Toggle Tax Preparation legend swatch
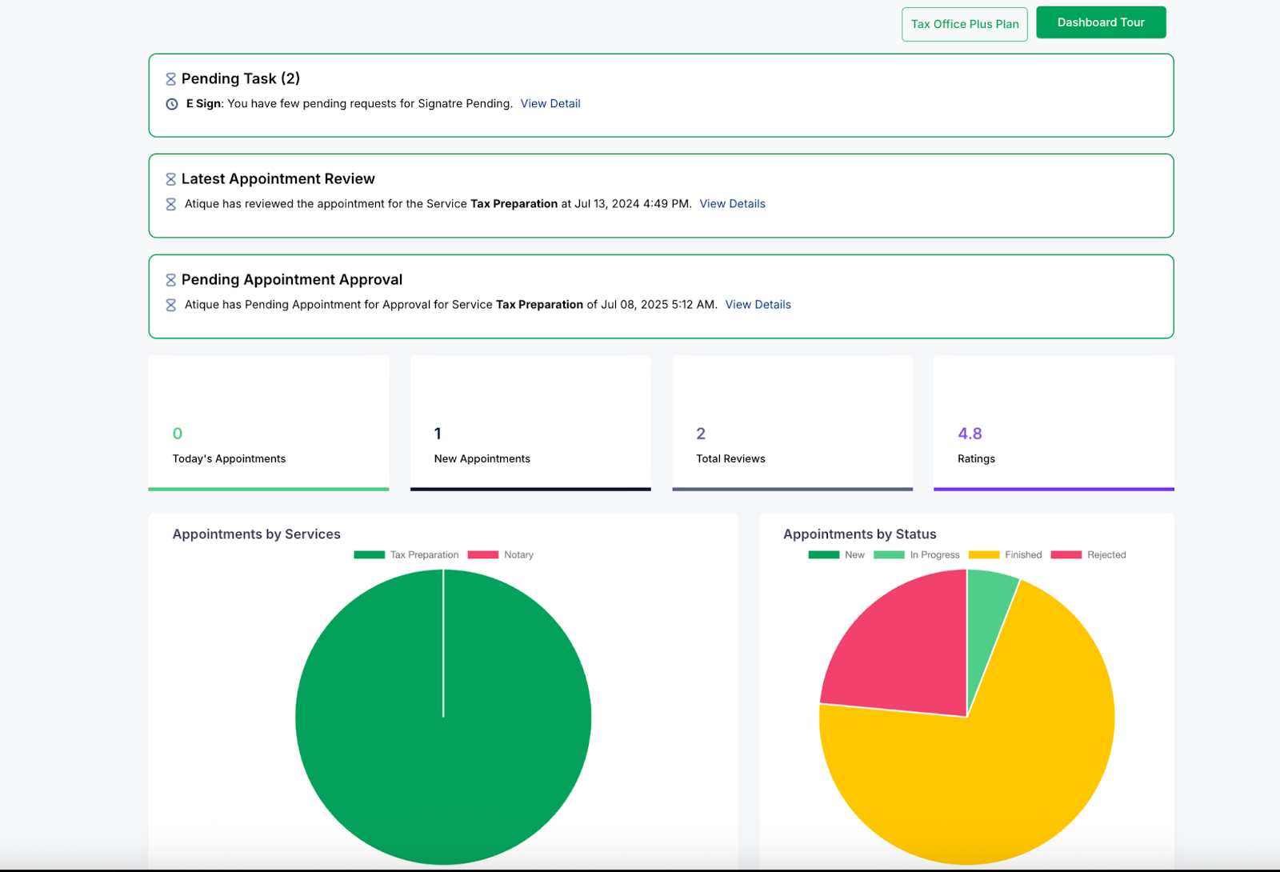This screenshot has height=872, width=1280. coord(369,554)
